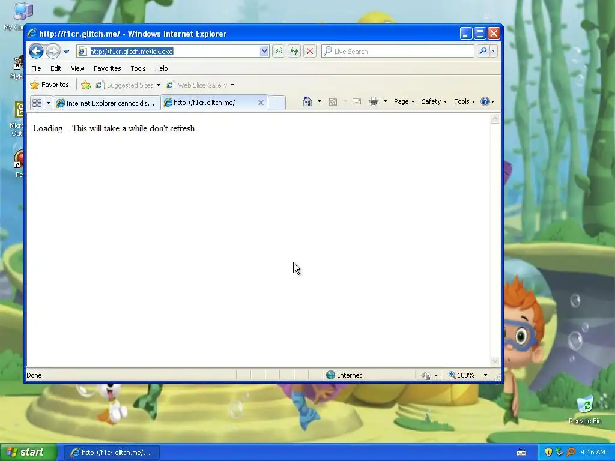
Task: Open the Safety command bar menu
Action: 434,101
